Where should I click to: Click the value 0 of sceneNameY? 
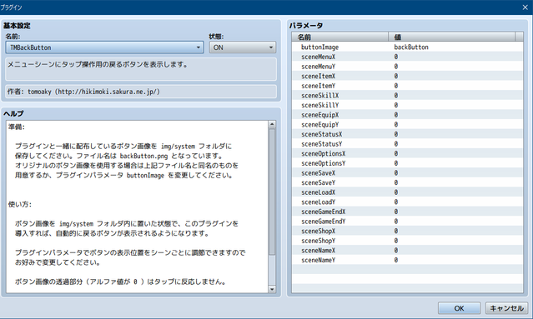click(x=396, y=260)
